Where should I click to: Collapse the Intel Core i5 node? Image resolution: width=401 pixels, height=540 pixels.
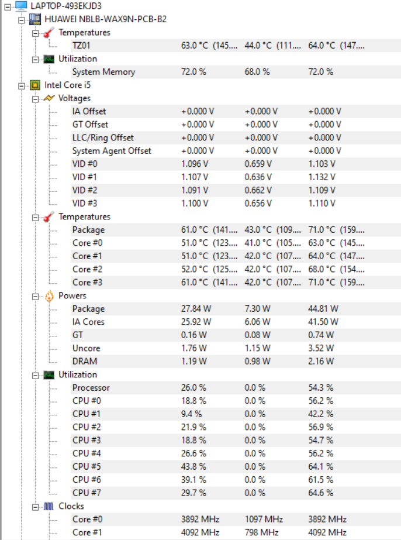(x=22, y=86)
